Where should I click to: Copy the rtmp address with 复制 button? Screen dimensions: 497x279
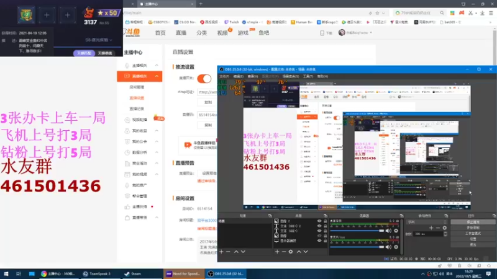[x=208, y=102]
